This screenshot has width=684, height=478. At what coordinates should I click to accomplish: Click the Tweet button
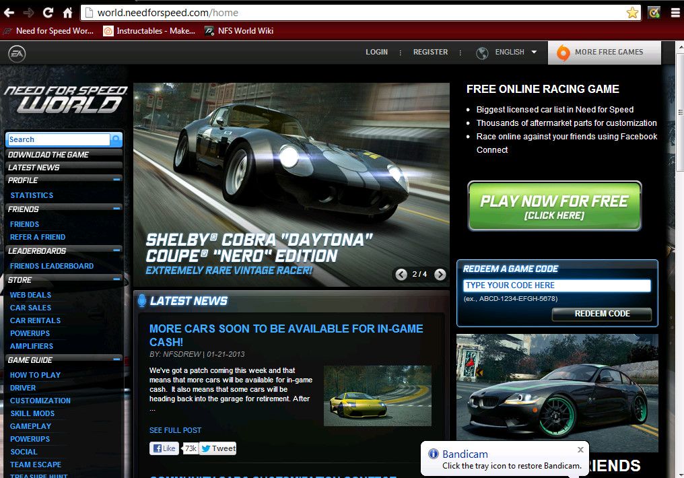pos(217,448)
